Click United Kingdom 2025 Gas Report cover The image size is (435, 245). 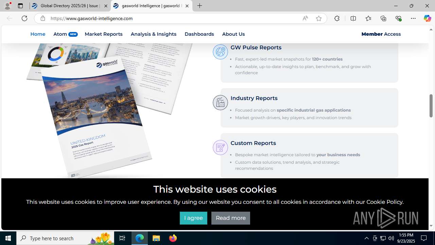[x=97, y=117]
